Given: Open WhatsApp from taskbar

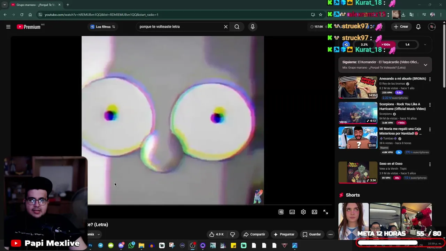Looking at the screenshot, I should click(131, 245).
